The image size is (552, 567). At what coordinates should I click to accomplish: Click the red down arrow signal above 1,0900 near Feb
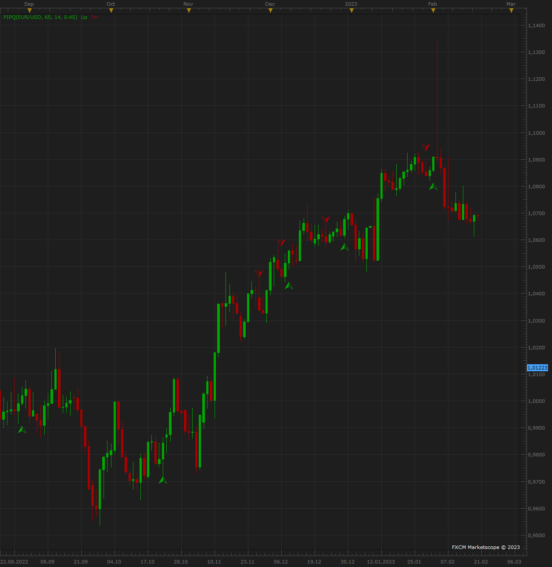[x=426, y=147]
